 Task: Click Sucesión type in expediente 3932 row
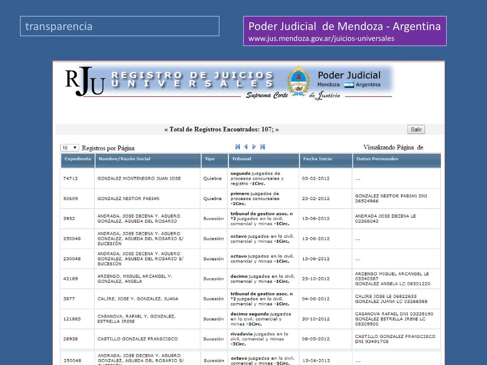[214, 219]
